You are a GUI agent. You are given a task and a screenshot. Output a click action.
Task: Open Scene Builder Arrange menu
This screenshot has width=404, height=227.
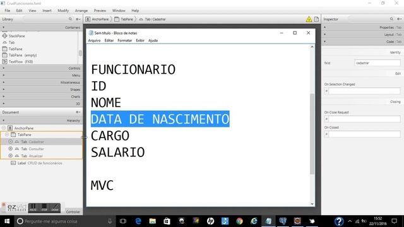81,11
